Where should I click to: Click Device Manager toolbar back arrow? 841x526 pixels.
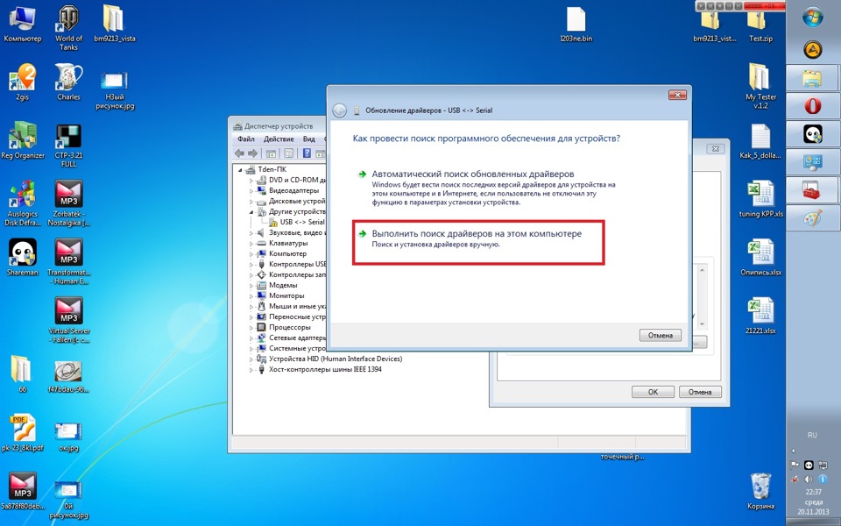(240, 153)
